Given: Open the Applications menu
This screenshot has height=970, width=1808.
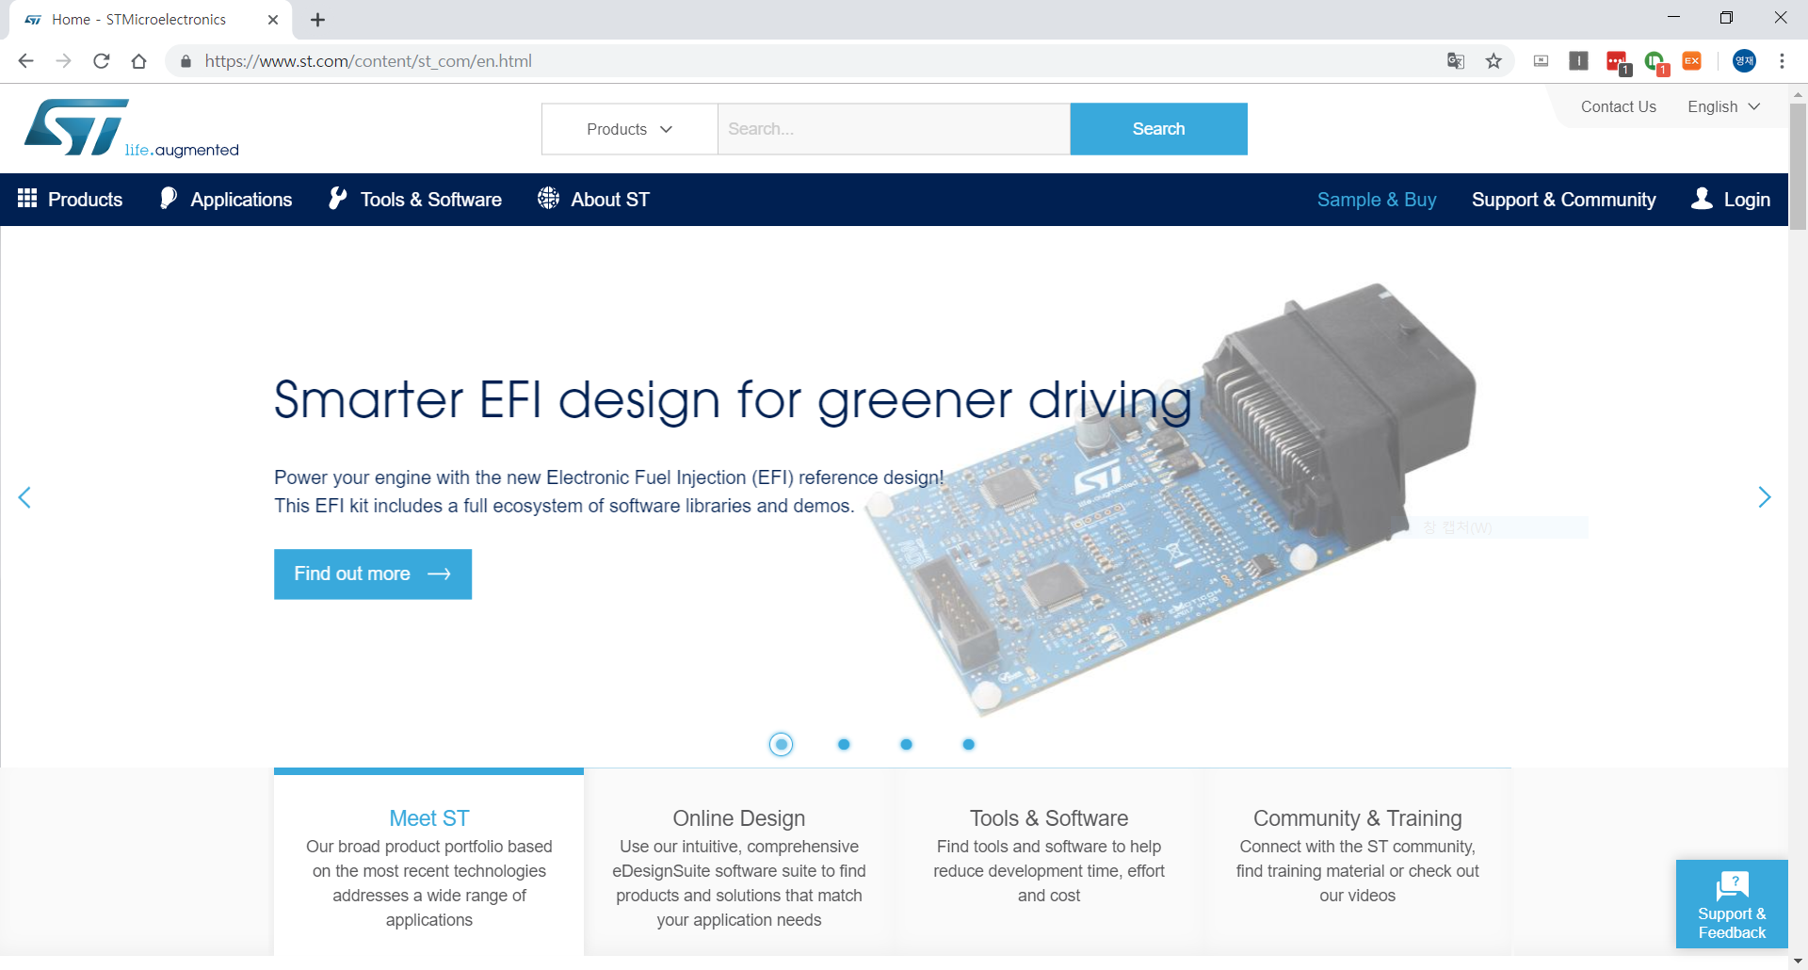Looking at the screenshot, I should click(226, 200).
